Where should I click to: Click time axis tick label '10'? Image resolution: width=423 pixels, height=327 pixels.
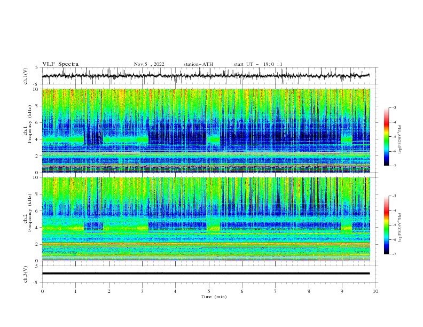click(x=375, y=291)
